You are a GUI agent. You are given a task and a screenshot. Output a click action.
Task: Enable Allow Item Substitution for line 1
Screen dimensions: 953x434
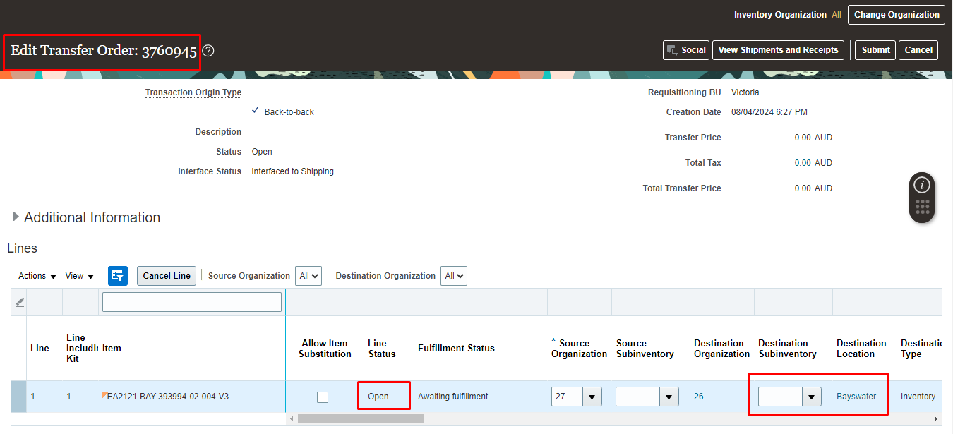tap(323, 397)
